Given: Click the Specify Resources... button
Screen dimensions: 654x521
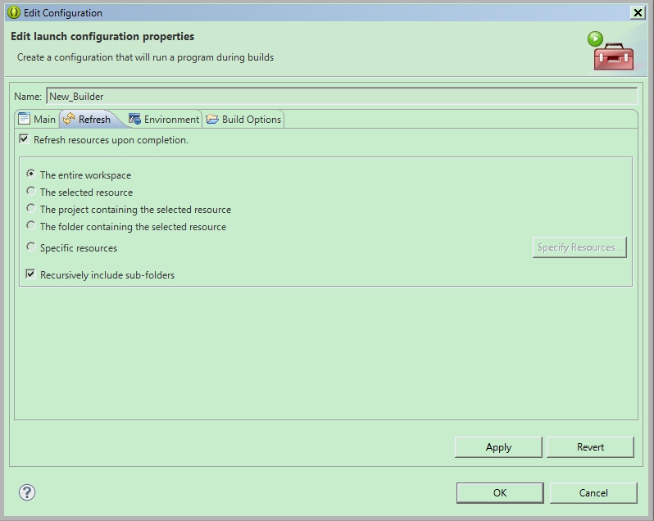Looking at the screenshot, I should (x=579, y=247).
